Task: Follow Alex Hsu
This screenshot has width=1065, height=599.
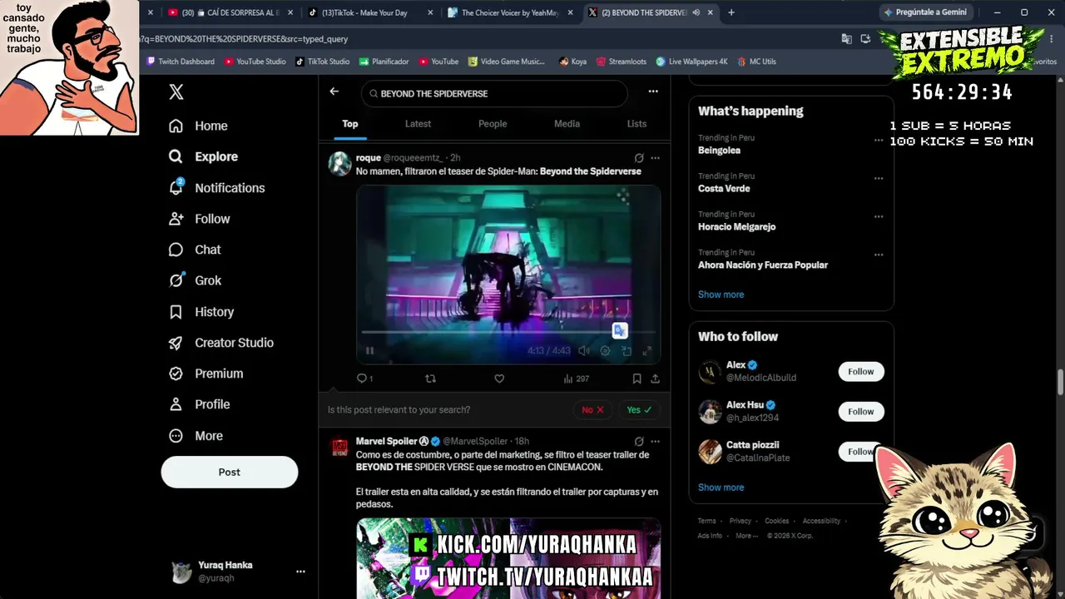Action: click(861, 412)
